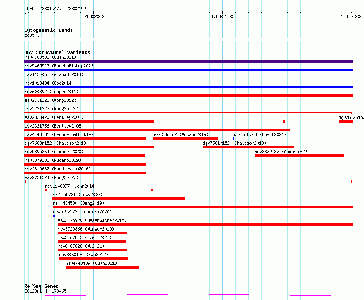Click the blue bar under nsv5465523
The width and height of the screenshot is (364, 300).
(188, 70)
